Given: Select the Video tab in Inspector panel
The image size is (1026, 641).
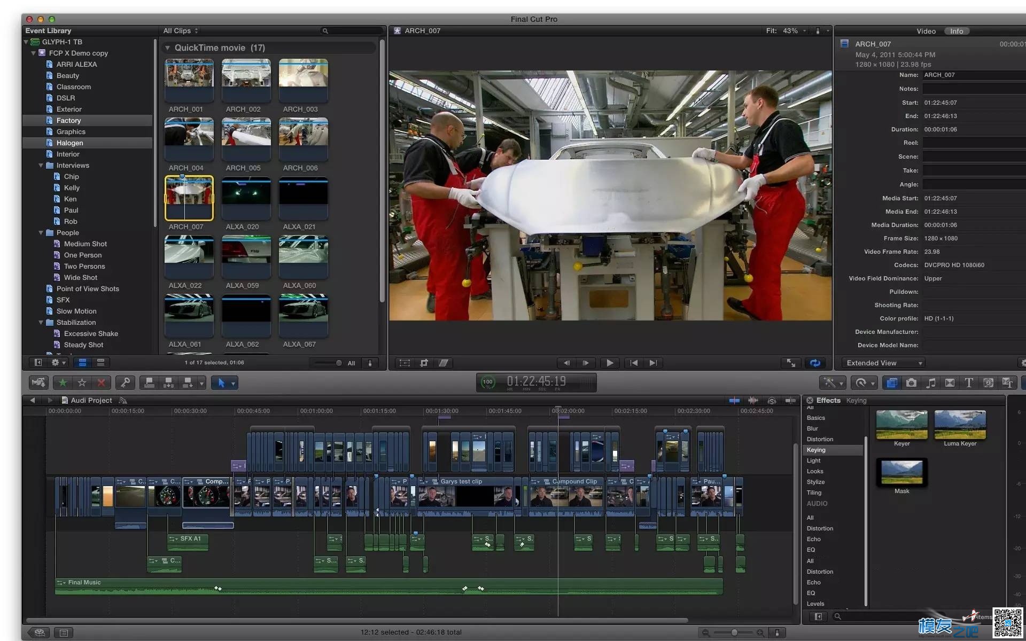Looking at the screenshot, I should tap(925, 30).
